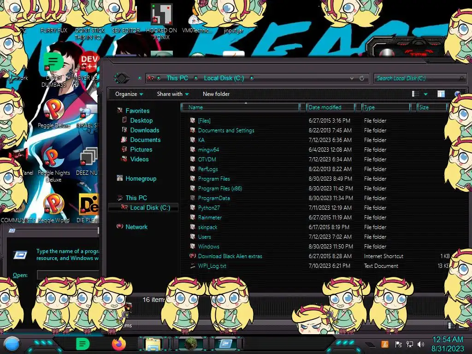Viewport: 472px width, 354px height.
Task: Expand arrow between This PC and Local Disk
Action: tap(196, 78)
